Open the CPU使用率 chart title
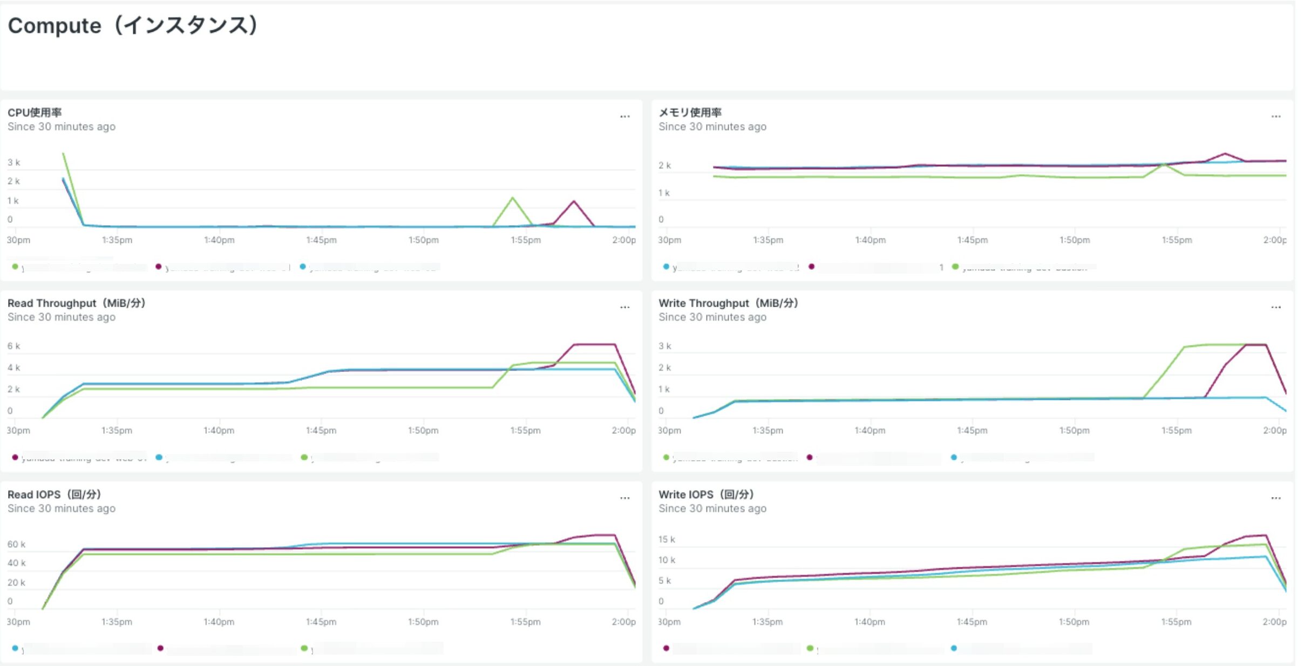Screen dimensions: 1304x666 [35, 113]
